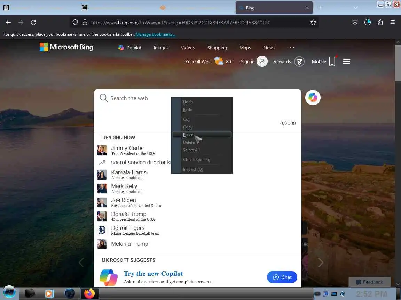Choose Check Spelling in the context menu

coord(202,160)
